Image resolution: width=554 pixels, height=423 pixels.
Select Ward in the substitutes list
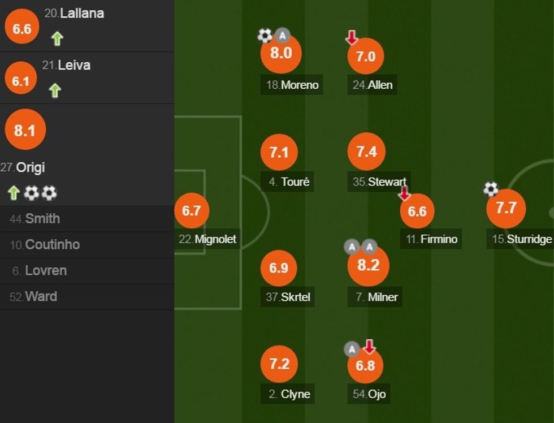click(x=41, y=297)
